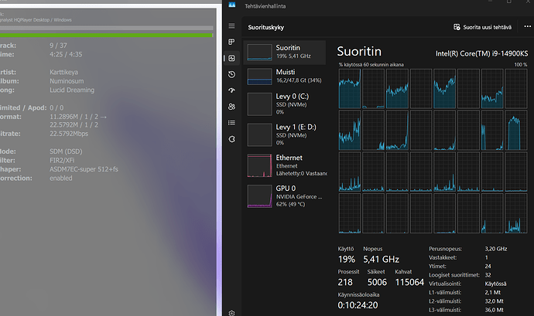Open the Services page sidebar icon

231,139
